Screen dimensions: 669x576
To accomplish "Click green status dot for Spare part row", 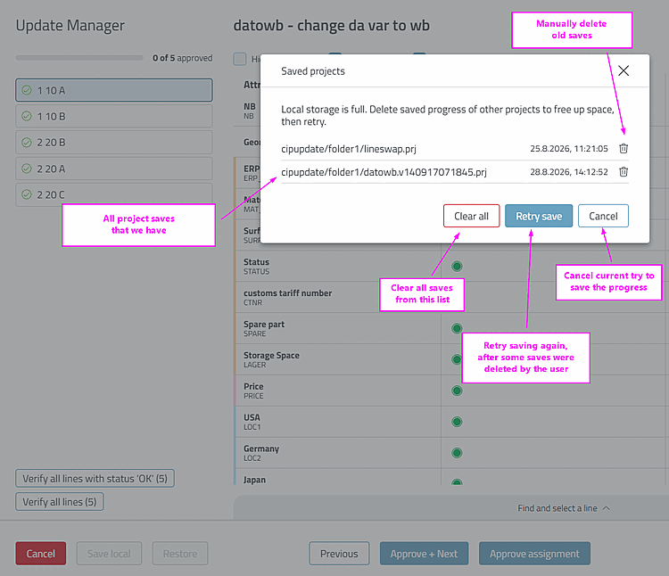I will 457,328.
